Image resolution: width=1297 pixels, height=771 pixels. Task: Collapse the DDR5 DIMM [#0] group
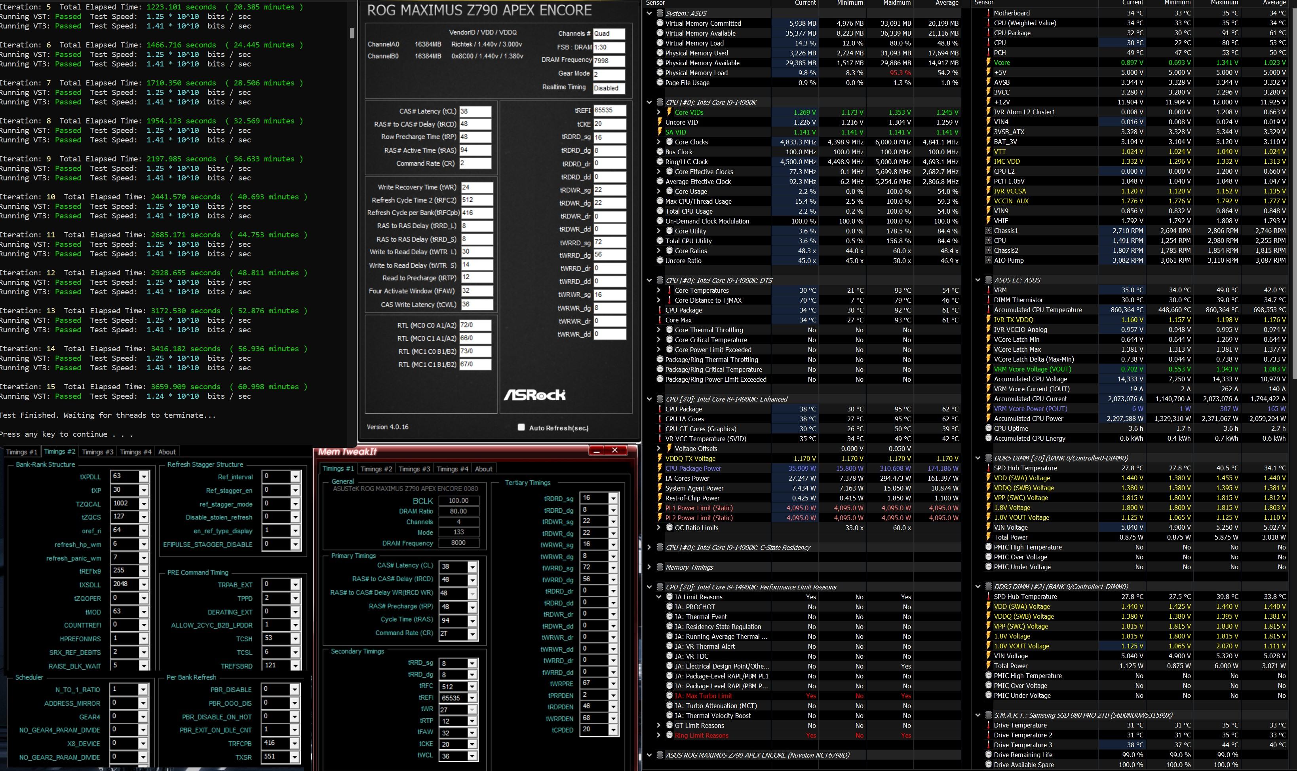(x=977, y=458)
